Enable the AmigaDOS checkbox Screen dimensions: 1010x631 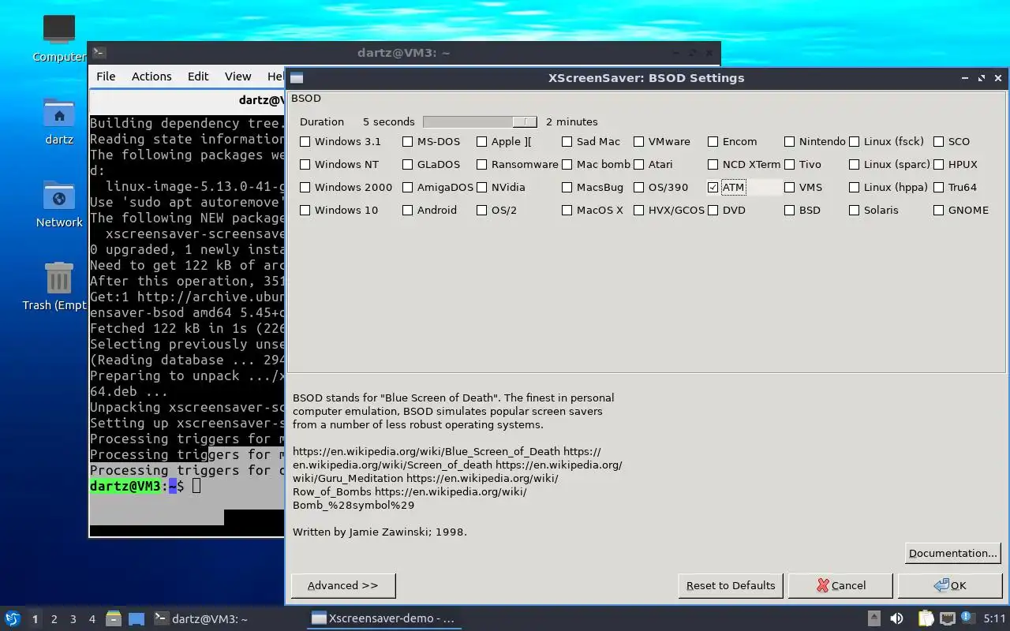click(407, 188)
